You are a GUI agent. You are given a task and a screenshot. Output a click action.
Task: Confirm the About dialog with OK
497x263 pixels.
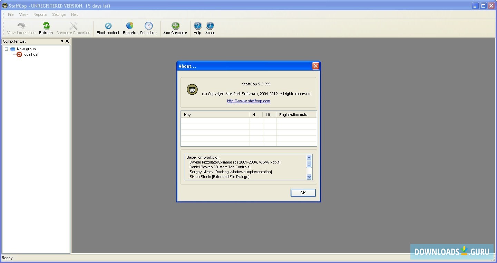(303, 193)
